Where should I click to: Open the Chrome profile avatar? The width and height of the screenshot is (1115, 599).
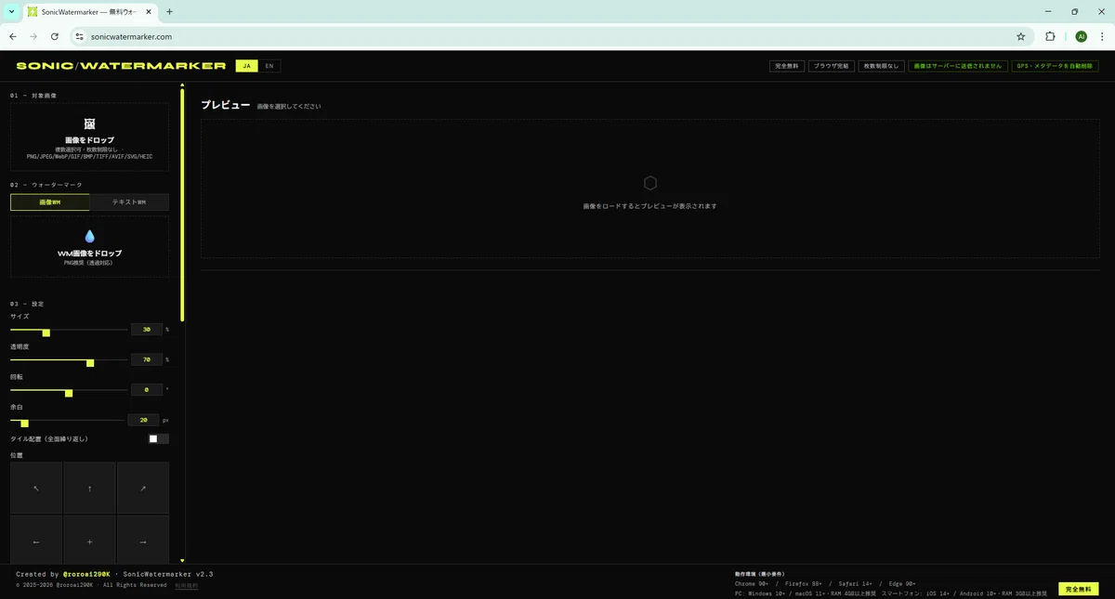click(1081, 36)
